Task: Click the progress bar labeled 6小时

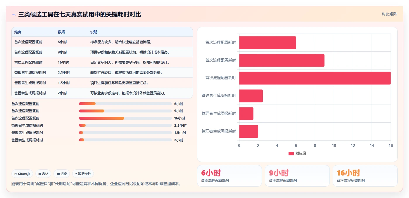Action: pos(125,104)
